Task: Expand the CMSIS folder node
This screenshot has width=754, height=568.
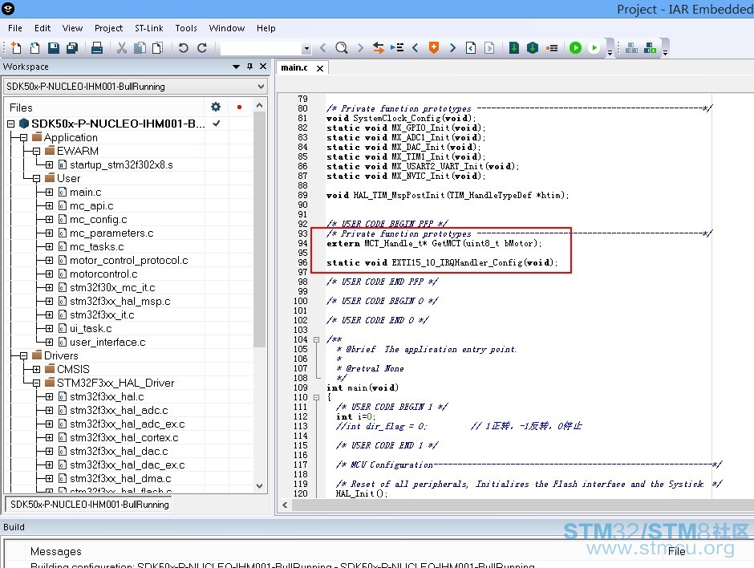Action: click(x=36, y=369)
